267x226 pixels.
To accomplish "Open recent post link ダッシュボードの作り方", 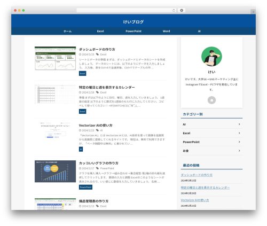I will [197, 175].
